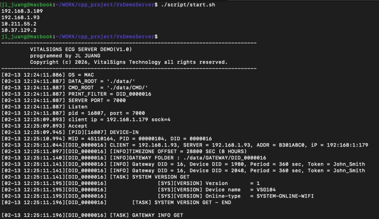Click the 10.37.129.2 address line
This screenshot has width=379, height=219.
point(19,30)
